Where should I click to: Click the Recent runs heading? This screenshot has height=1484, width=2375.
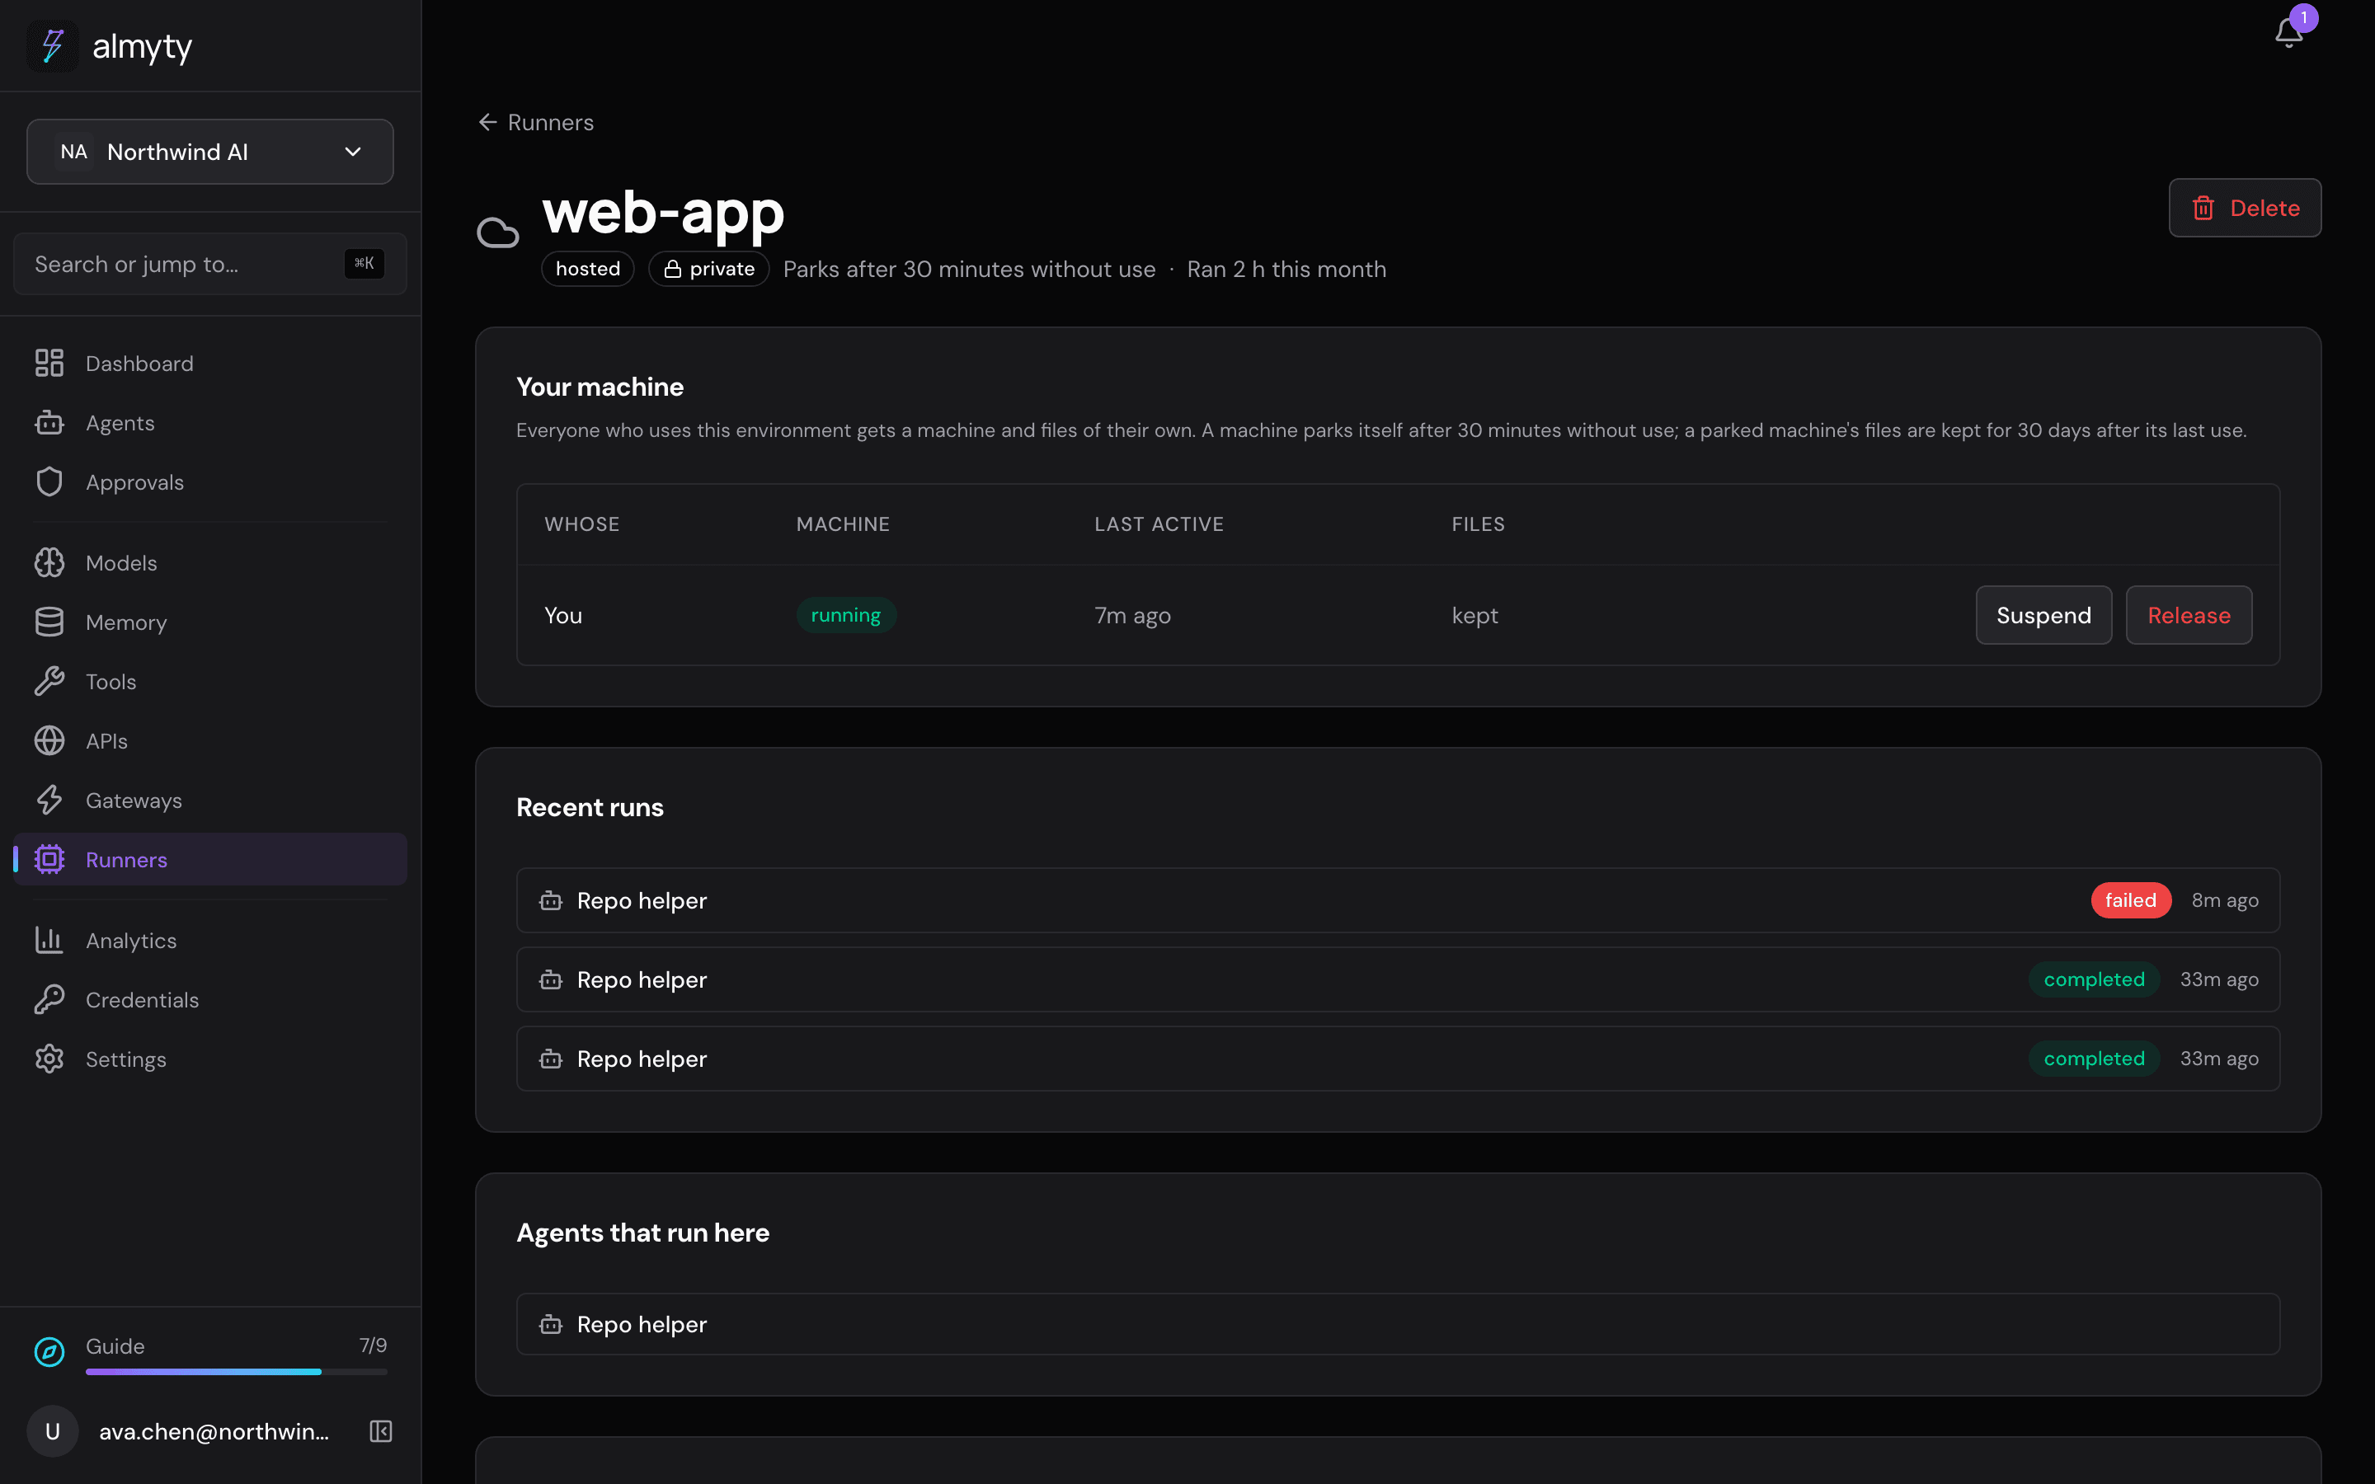coord(590,807)
